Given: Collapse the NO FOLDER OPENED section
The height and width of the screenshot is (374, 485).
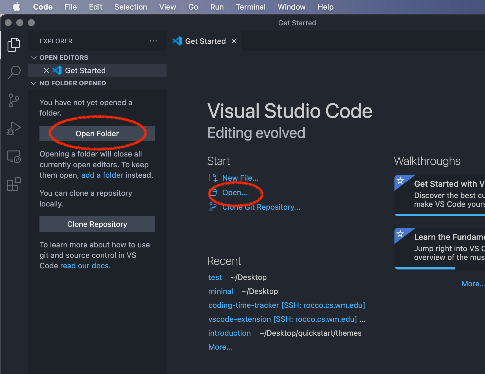Looking at the screenshot, I should (33, 83).
